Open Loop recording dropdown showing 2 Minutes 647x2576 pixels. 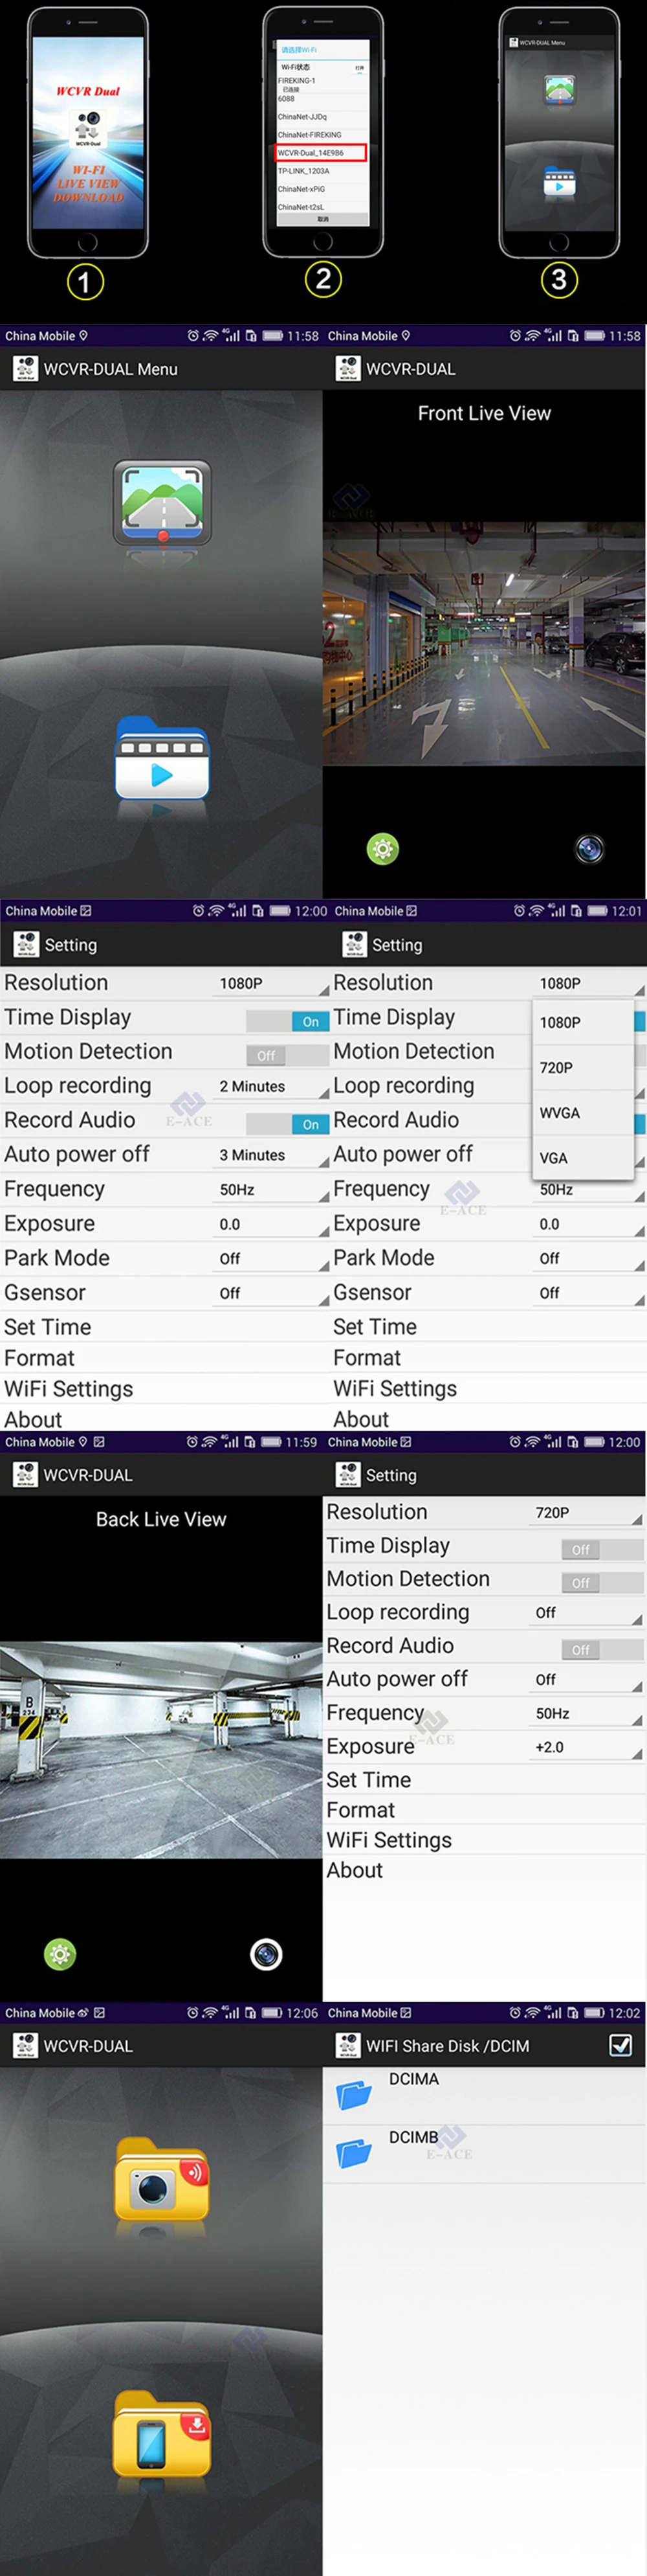272,1086
